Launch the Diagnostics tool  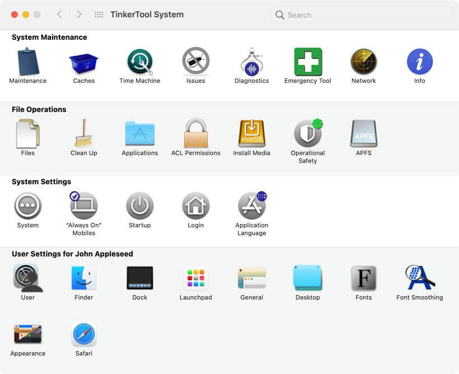coord(251,63)
